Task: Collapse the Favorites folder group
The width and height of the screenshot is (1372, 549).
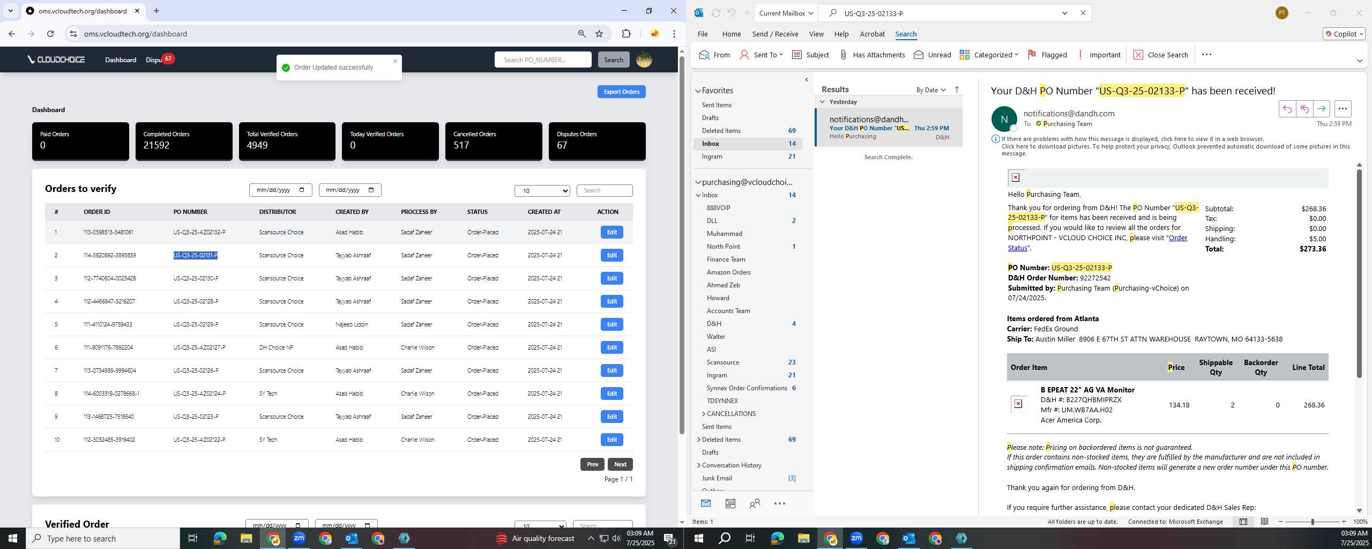Action: tap(698, 91)
